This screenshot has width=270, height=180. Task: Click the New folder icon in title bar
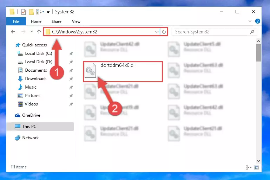[31, 12]
